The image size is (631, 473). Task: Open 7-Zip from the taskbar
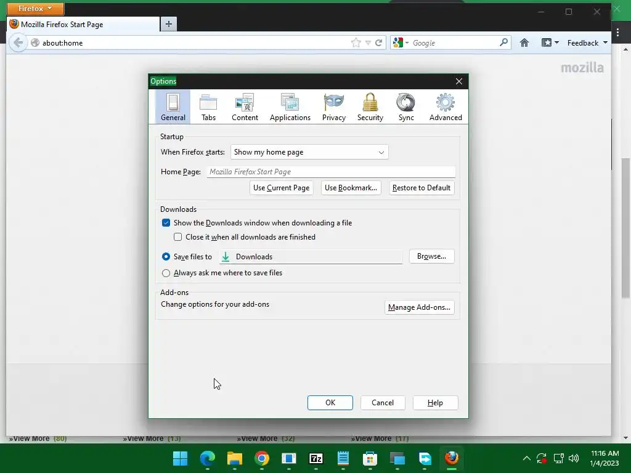pos(316,458)
